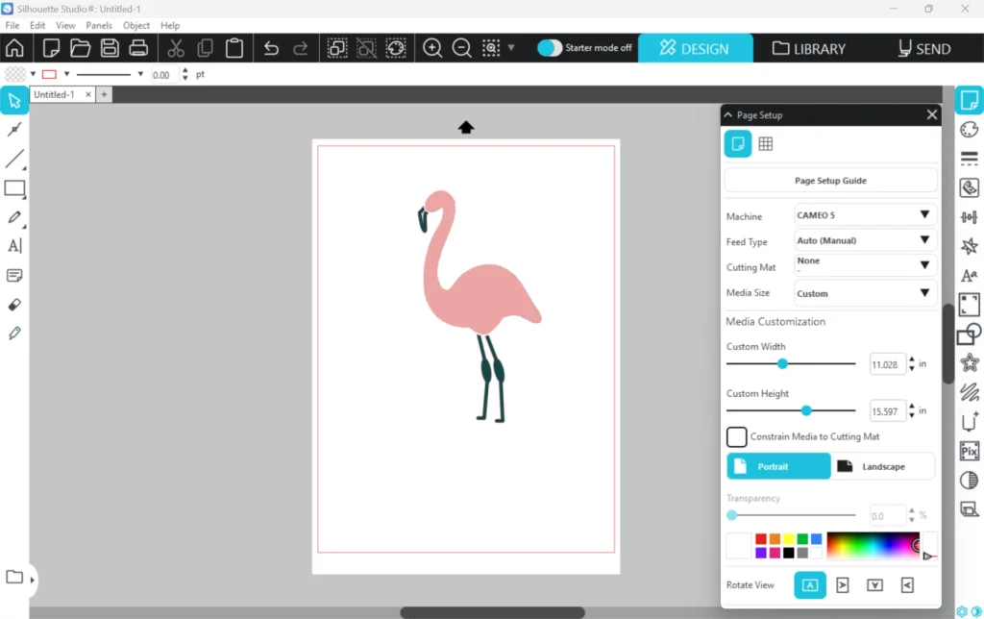
Task: Open the Panels menu
Action: (99, 25)
